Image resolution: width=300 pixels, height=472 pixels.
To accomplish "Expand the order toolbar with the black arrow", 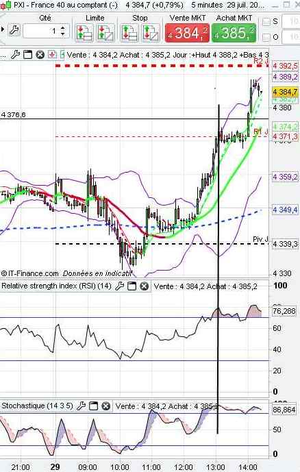I will click(3, 30).
